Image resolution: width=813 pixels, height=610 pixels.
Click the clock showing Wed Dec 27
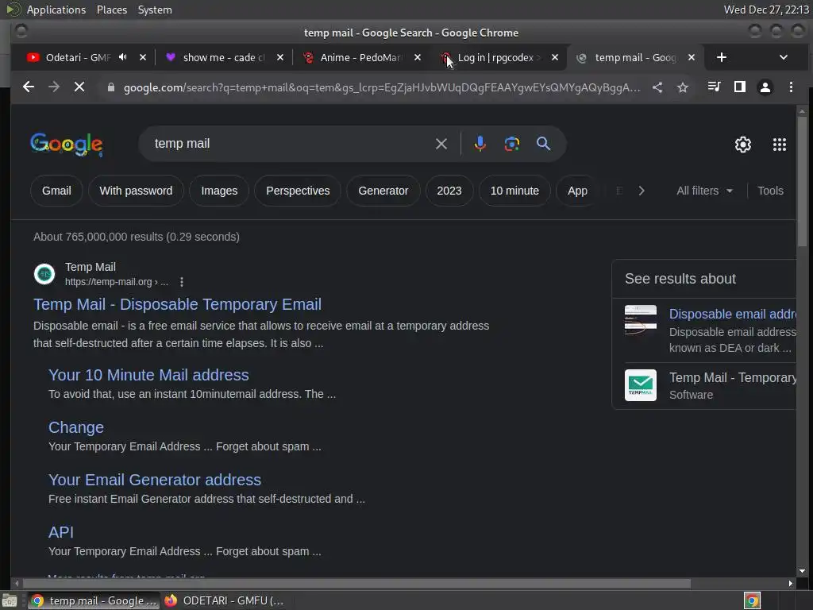click(x=766, y=10)
